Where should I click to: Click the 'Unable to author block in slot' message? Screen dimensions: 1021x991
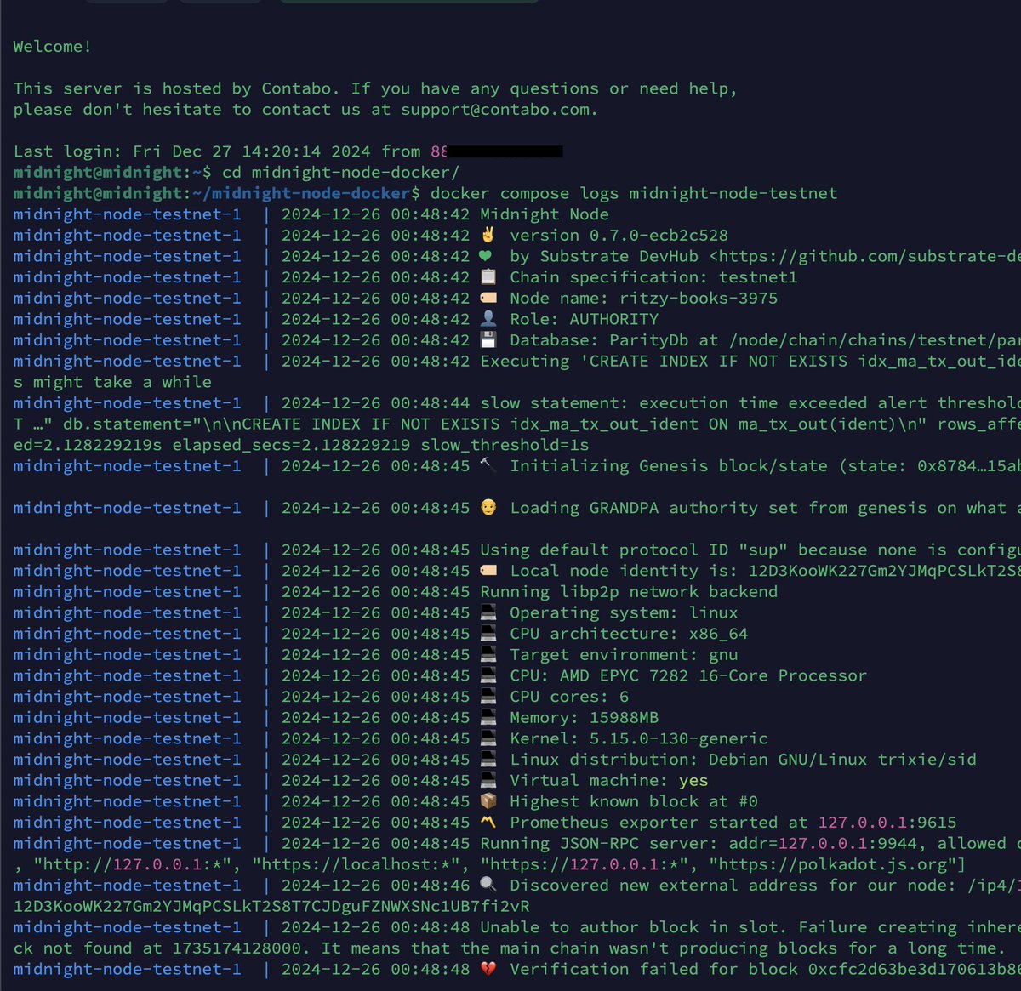[634, 927]
